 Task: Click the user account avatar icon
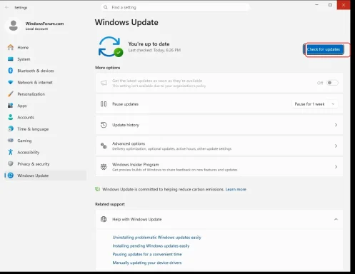click(14, 26)
